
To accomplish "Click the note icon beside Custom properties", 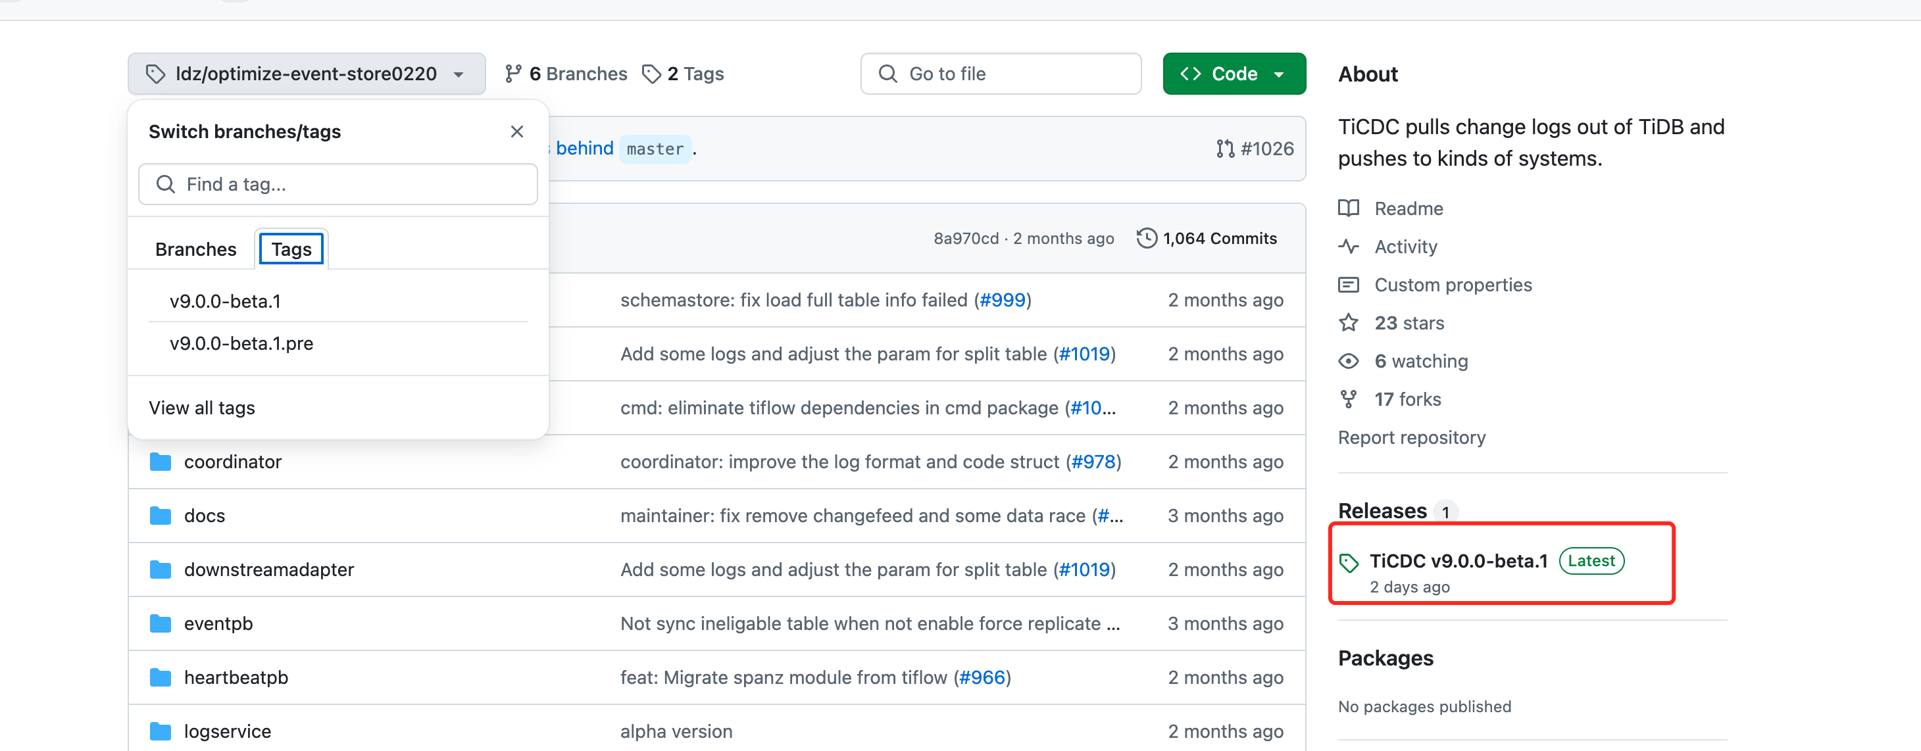I will tap(1348, 285).
